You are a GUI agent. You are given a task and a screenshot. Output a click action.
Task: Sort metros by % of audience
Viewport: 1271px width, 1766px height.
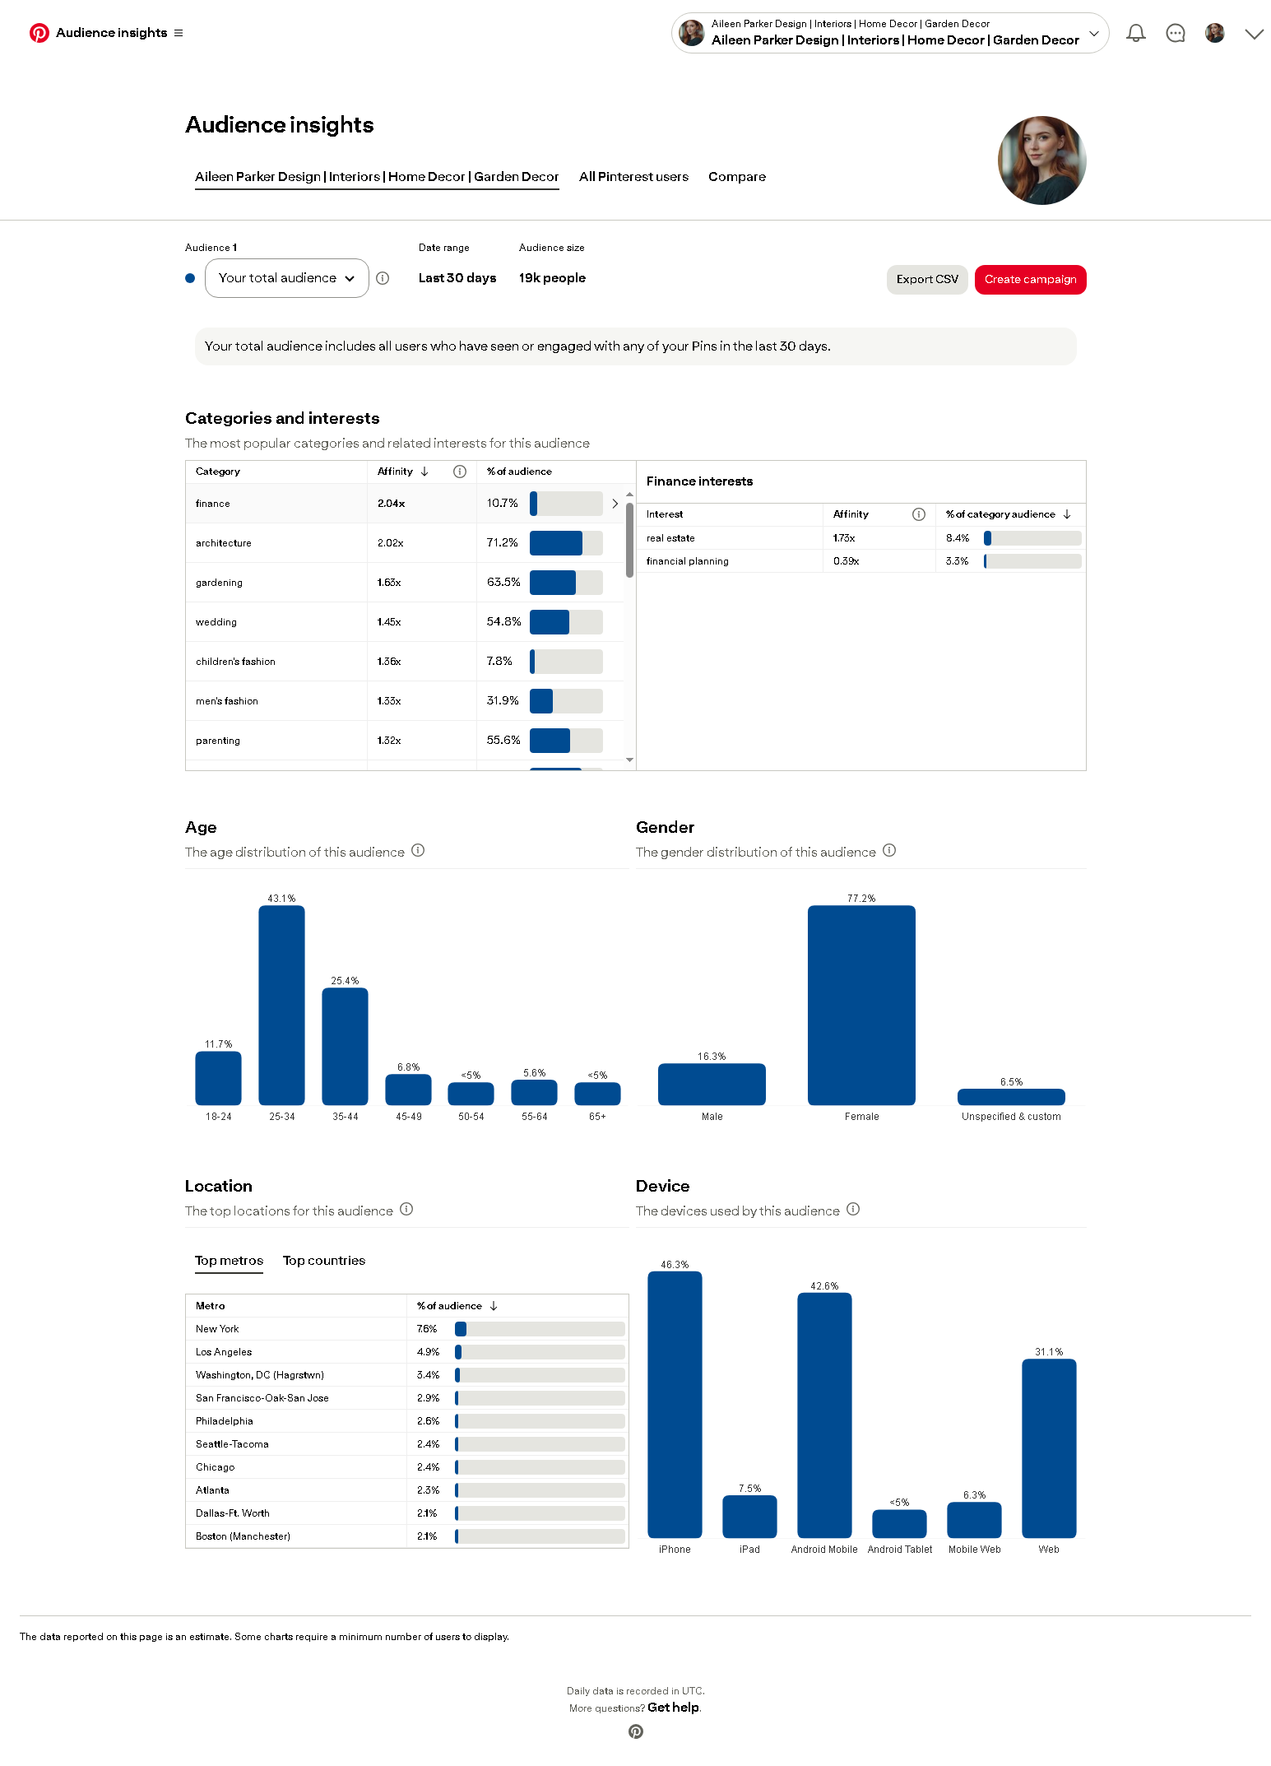(x=494, y=1306)
